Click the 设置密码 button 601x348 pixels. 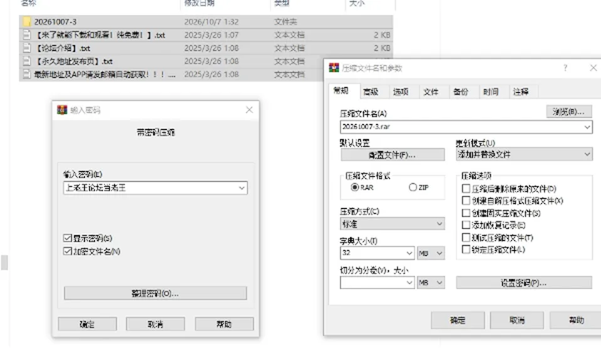pyautogui.click(x=523, y=283)
